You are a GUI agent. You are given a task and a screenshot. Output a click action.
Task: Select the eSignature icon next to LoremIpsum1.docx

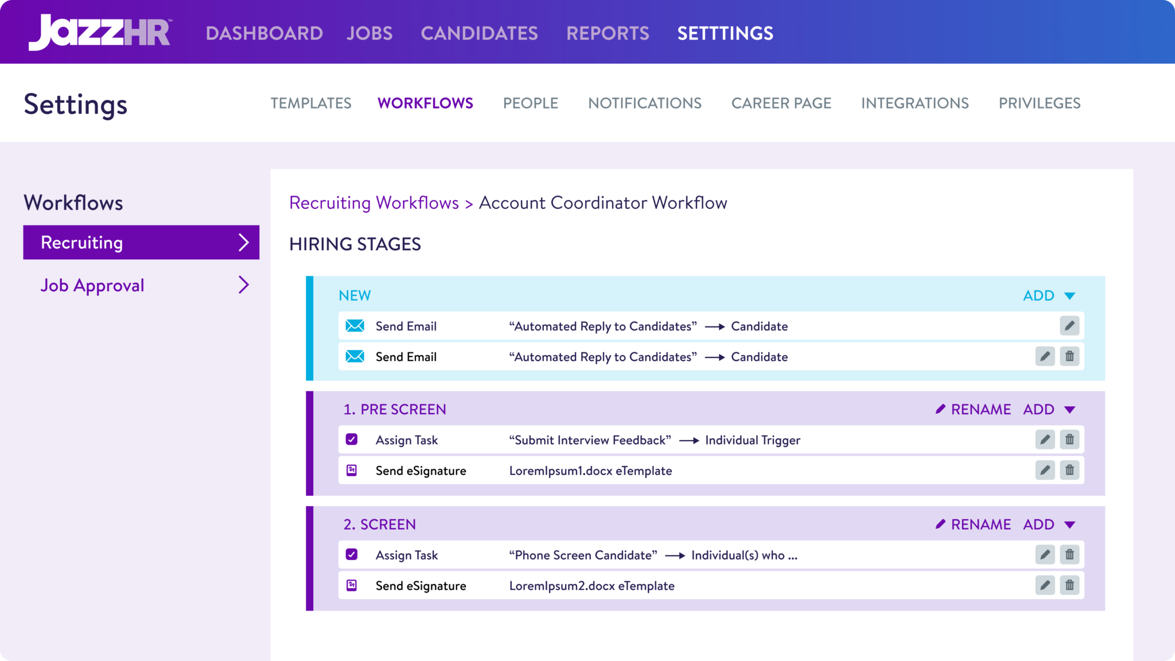pyautogui.click(x=352, y=471)
